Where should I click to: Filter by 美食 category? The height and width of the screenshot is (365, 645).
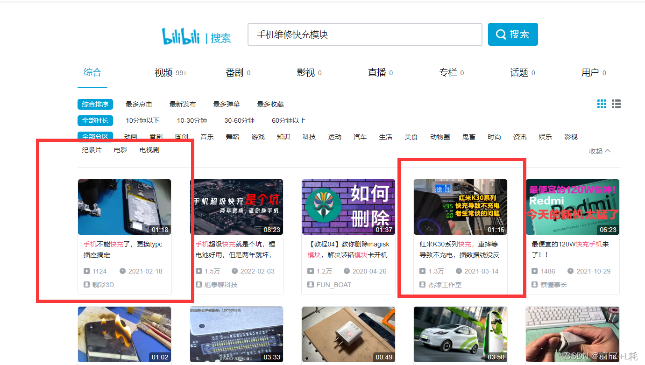[411, 137]
